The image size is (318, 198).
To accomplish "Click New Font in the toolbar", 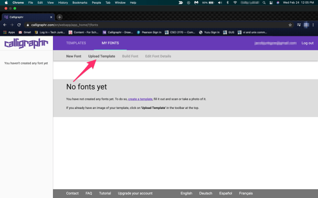I will [74, 56].
